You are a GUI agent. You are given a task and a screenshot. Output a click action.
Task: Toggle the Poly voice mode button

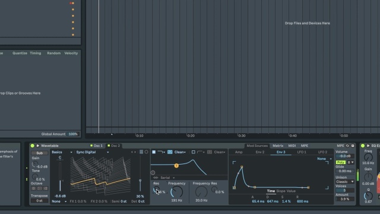341,162
